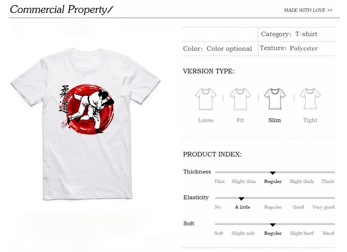Click the Thickness slider triangle marker
Image resolution: width=347 pixels, height=252 pixels.
(273, 173)
